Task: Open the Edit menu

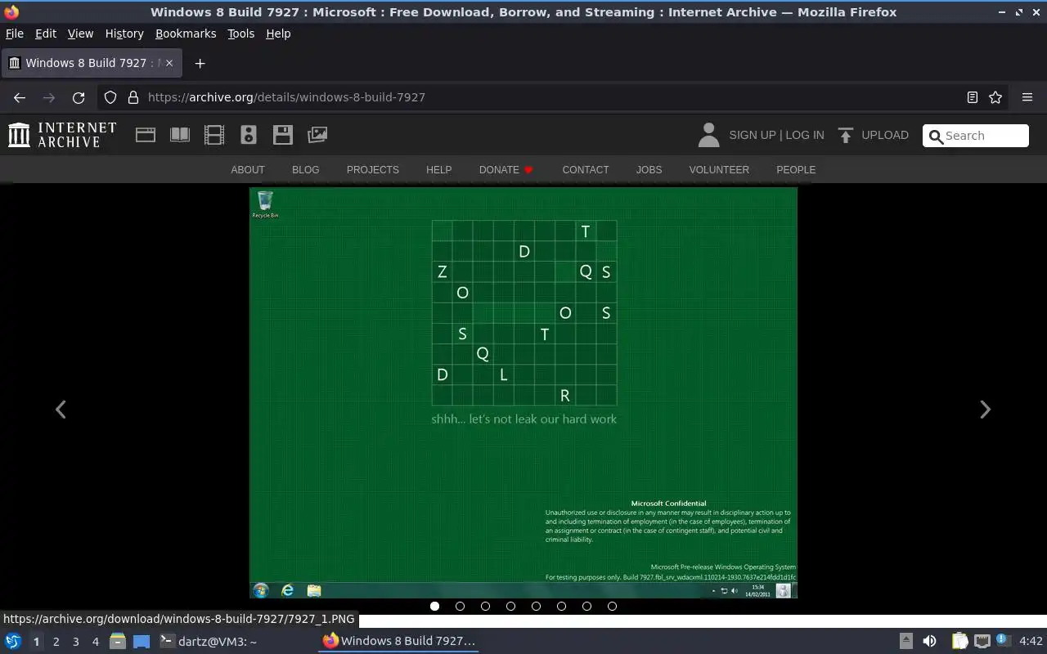Action: point(46,34)
